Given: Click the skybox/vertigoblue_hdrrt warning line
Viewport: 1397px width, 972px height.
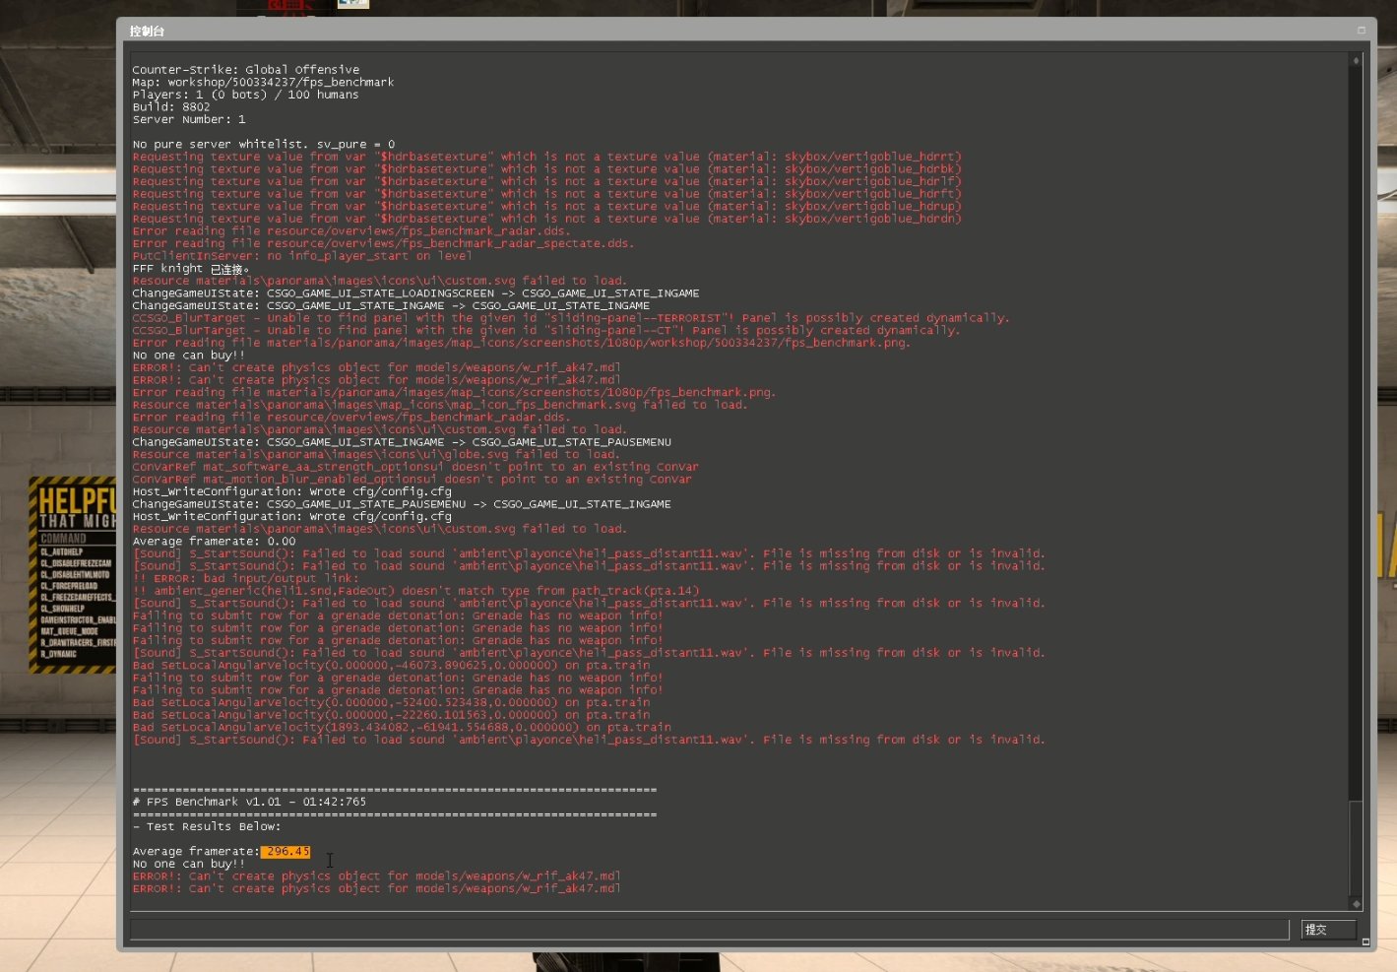Looking at the screenshot, I should tap(547, 157).
